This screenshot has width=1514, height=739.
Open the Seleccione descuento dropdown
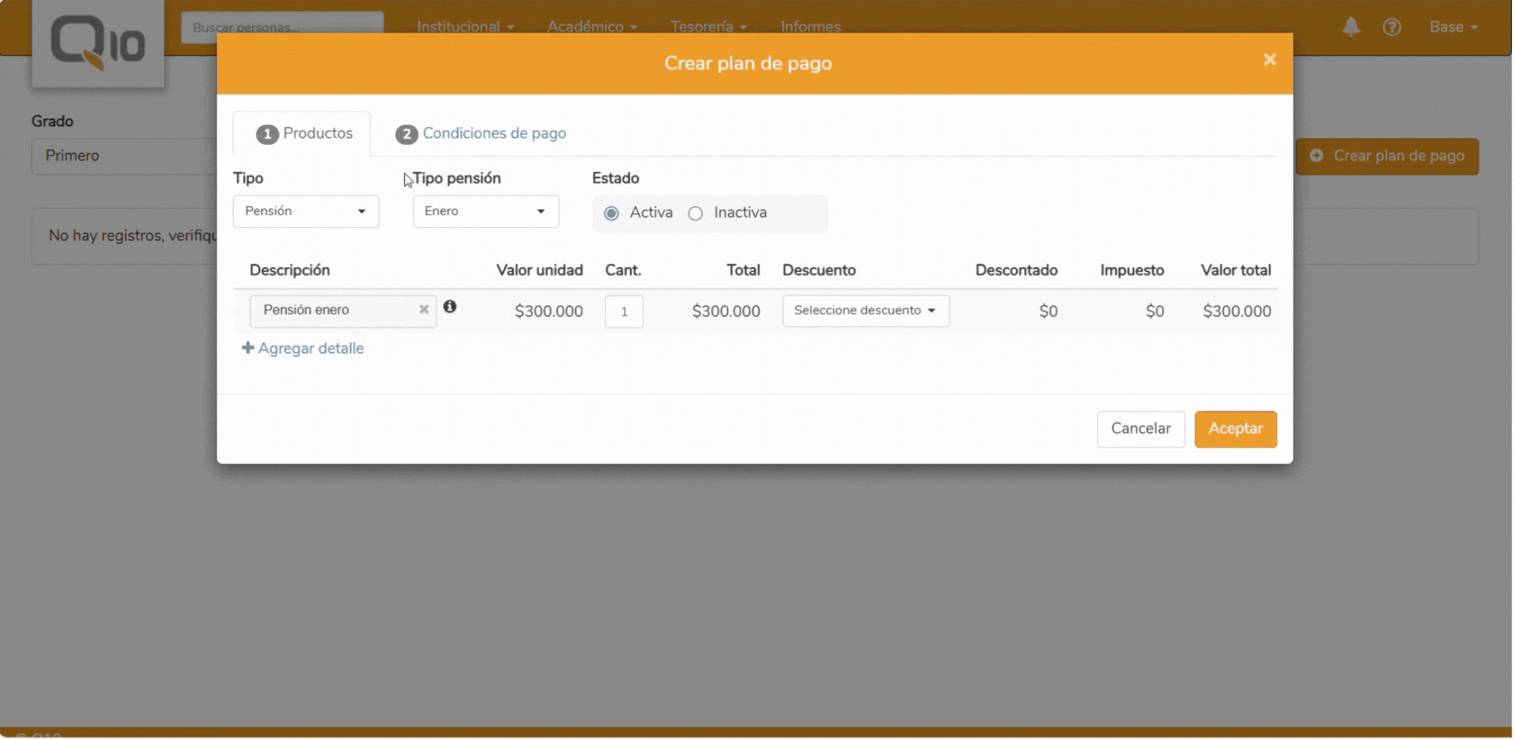click(x=865, y=310)
